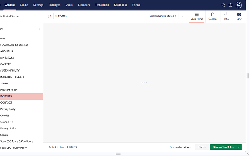The image size is (250, 156).
Task: Select INSIGHTS - HIDDEN tree node
Action: coord(12,77)
